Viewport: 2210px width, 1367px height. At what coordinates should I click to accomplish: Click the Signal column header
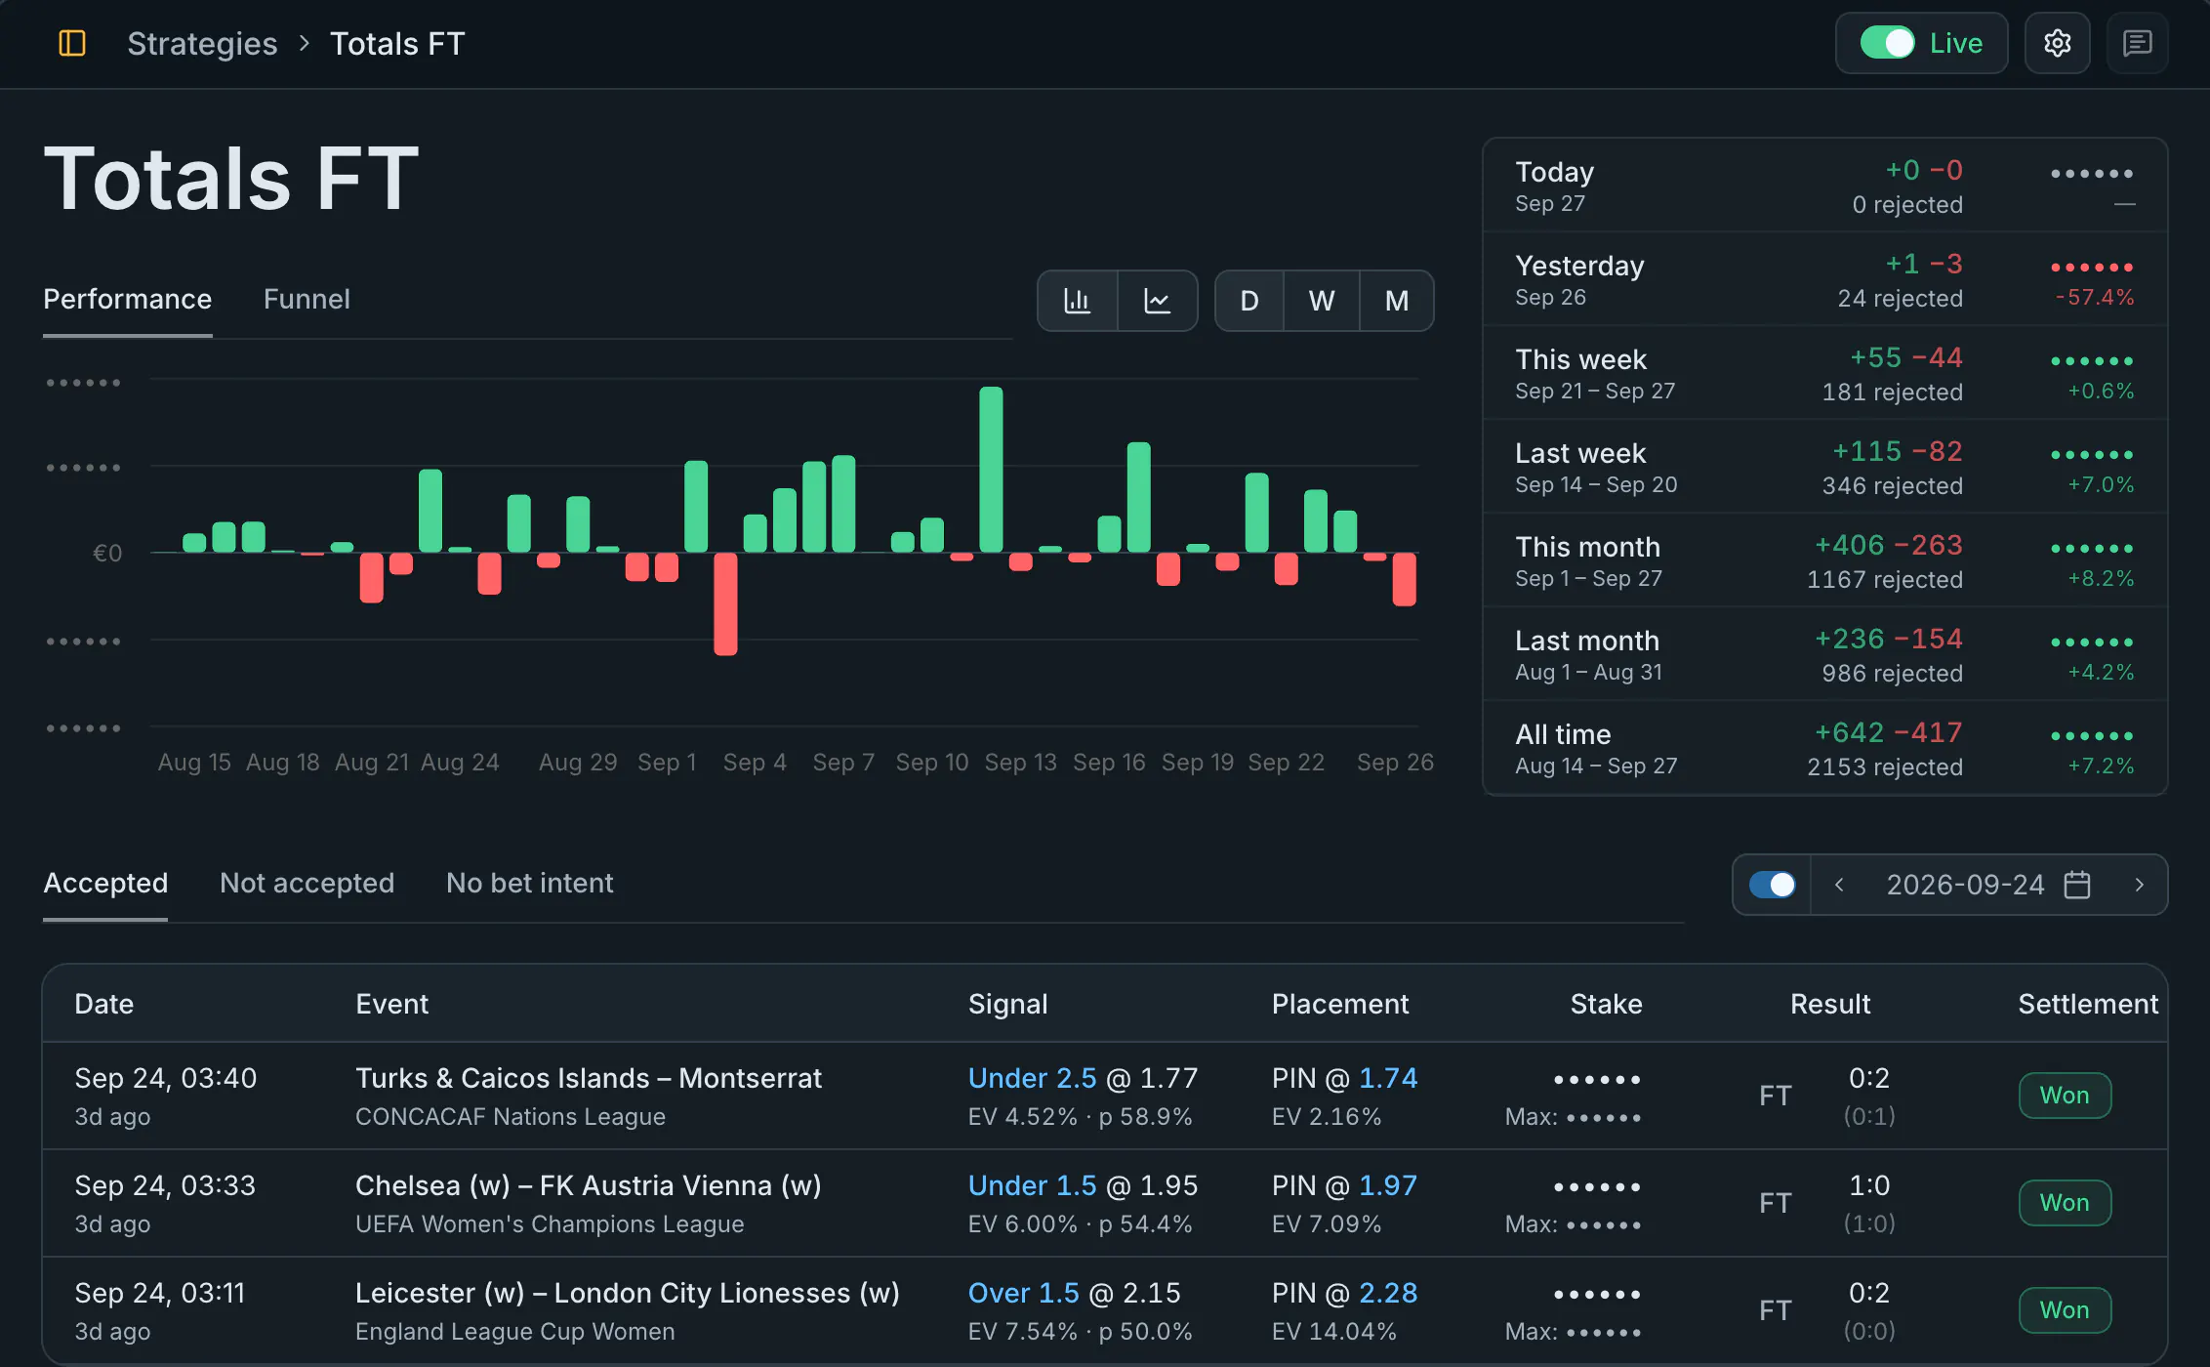(x=1007, y=1004)
